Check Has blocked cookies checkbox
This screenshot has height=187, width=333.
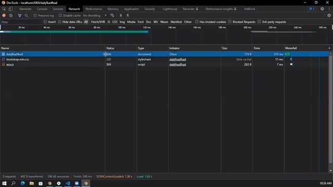pos(197,22)
